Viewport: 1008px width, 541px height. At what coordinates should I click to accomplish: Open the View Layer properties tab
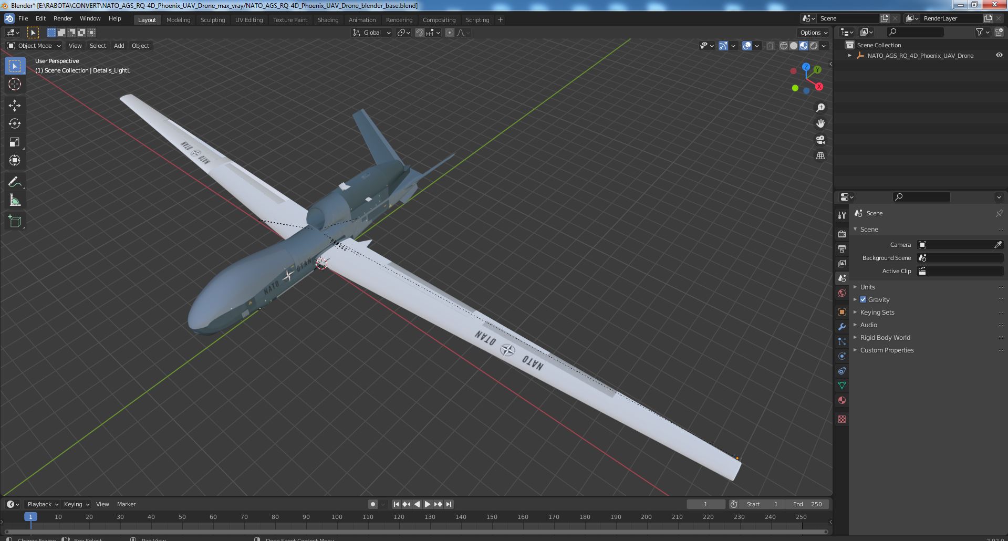[842, 263]
